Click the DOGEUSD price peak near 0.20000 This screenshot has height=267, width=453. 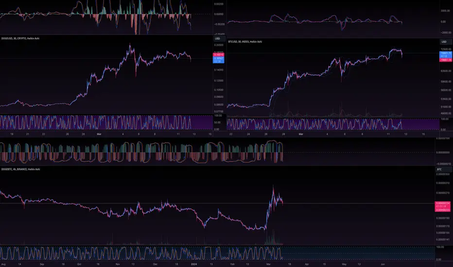pos(130,45)
